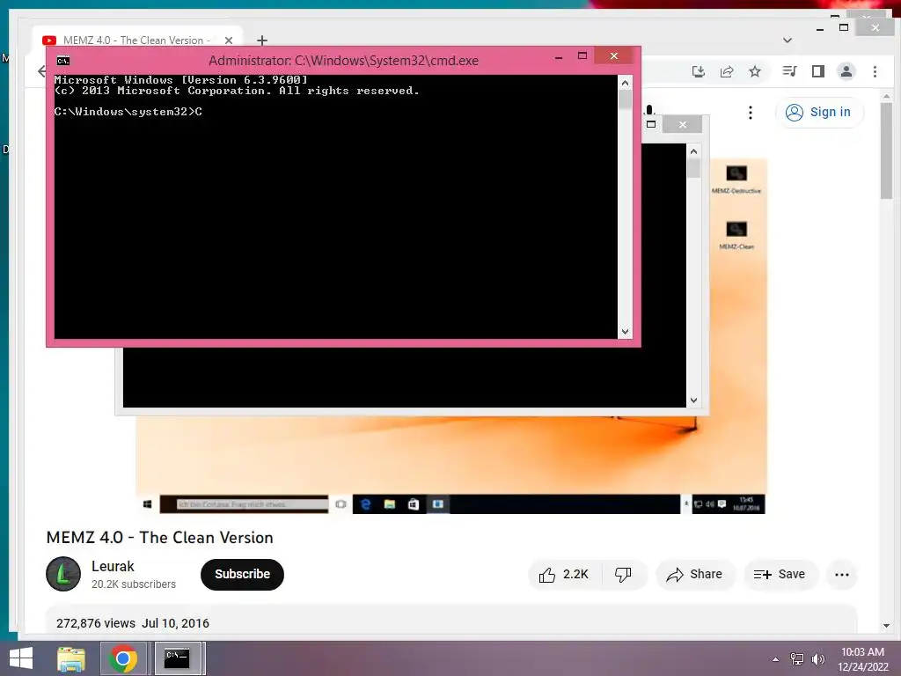The height and width of the screenshot is (676, 901).
Task: Open a new Chrome tab
Action: [x=262, y=40]
